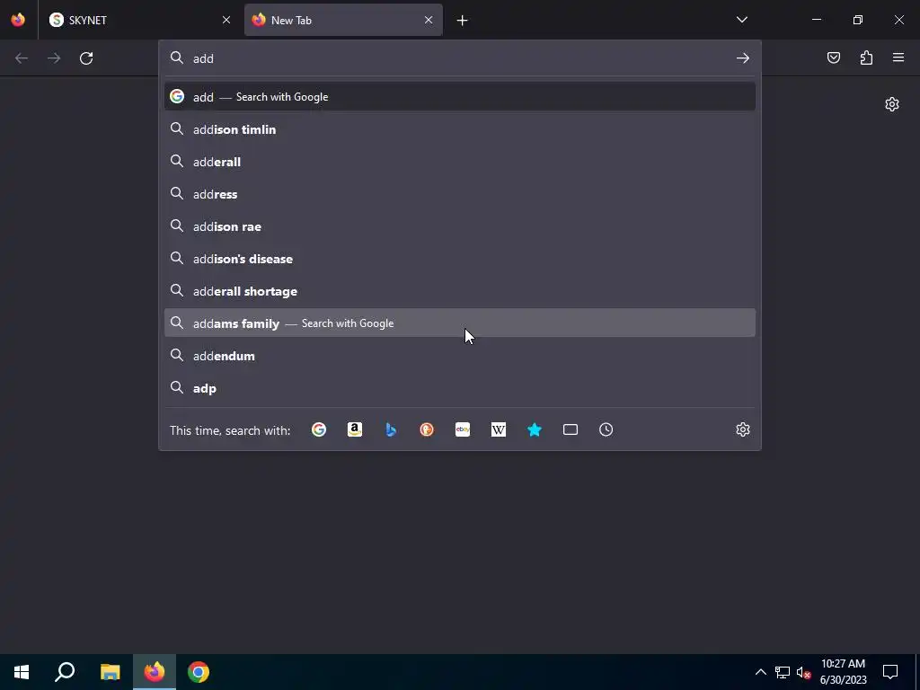This screenshot has width=920, height=690.
Task: Close the SKYNET tab
Action: coord(226,20)
